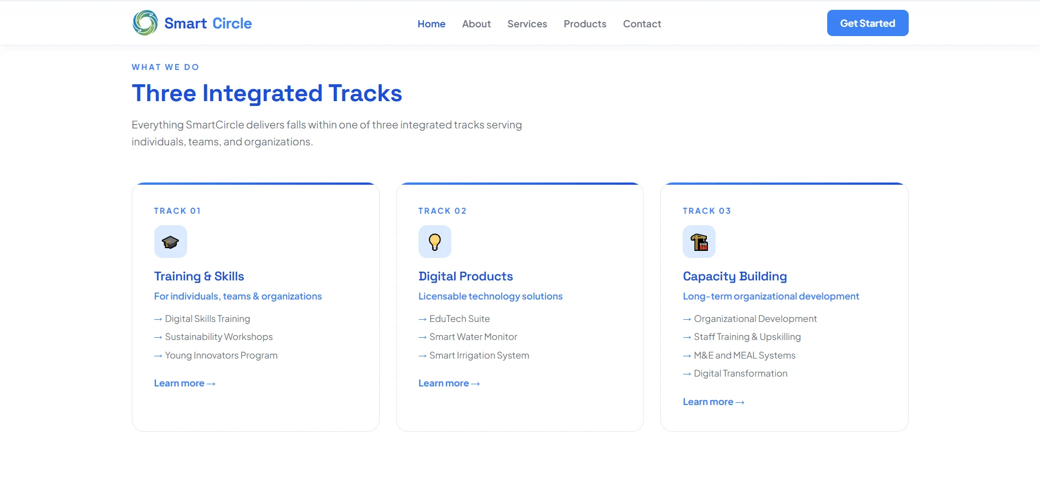Select Products in the navigation bar
The image size is (1040, 481).
pos(585,24)
